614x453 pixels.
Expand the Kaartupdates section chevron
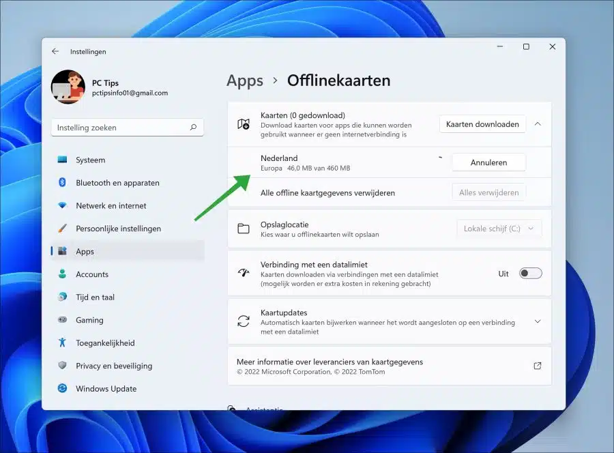(538, 321)
